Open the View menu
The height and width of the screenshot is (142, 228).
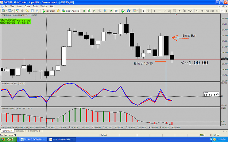pos(12,7)
